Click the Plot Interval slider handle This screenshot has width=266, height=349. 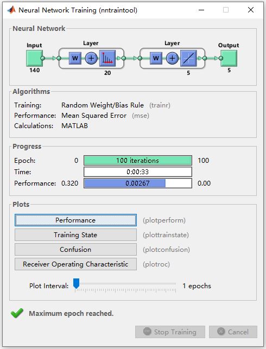[x=77, y=283]
